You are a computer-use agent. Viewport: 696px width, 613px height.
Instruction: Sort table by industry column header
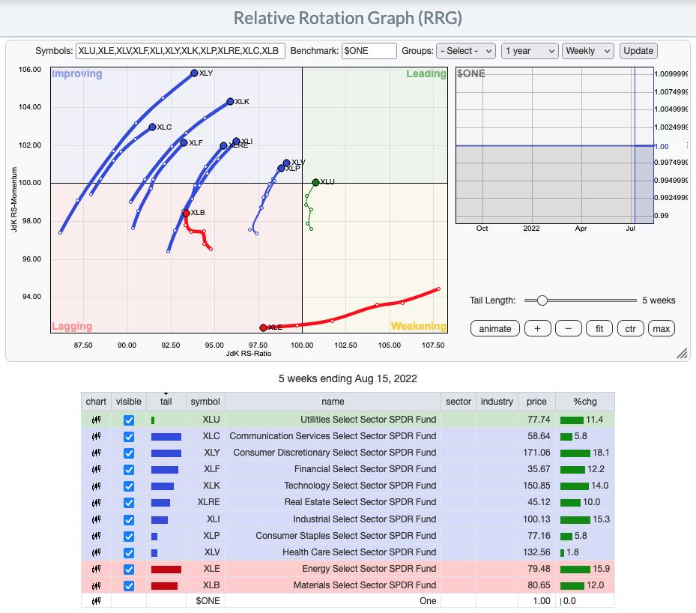point(497,402)
